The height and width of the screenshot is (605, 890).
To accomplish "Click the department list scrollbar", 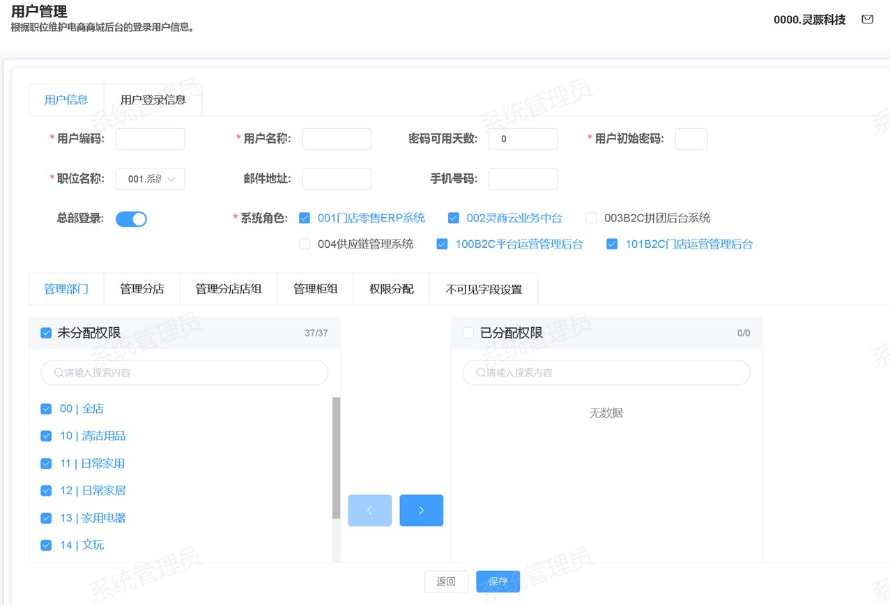I will 337,457.
